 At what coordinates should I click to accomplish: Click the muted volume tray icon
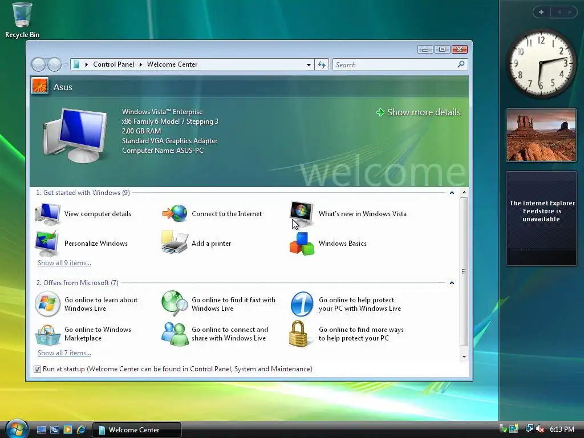tap(540, 429)
